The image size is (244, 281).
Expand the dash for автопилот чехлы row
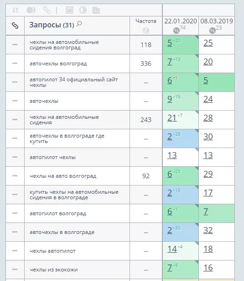pos(15,157)
